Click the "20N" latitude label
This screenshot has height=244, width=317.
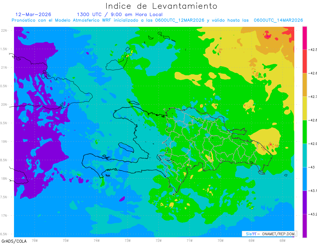pyautogui.click(x=4, y=104)
